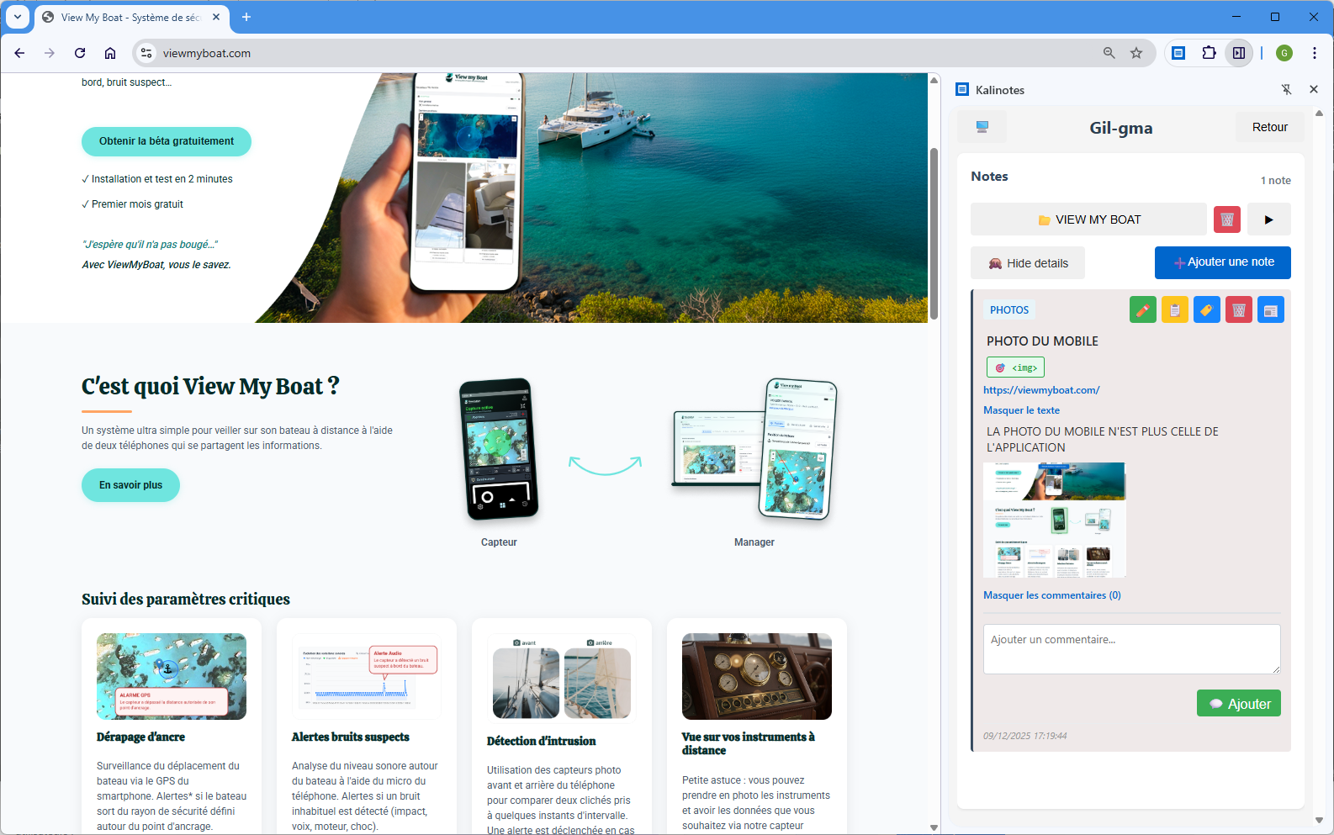Unpin the Kalinotes side panel
Image resolution: width=1334 pixels, height=835 pixels.
coord(1286,89)
